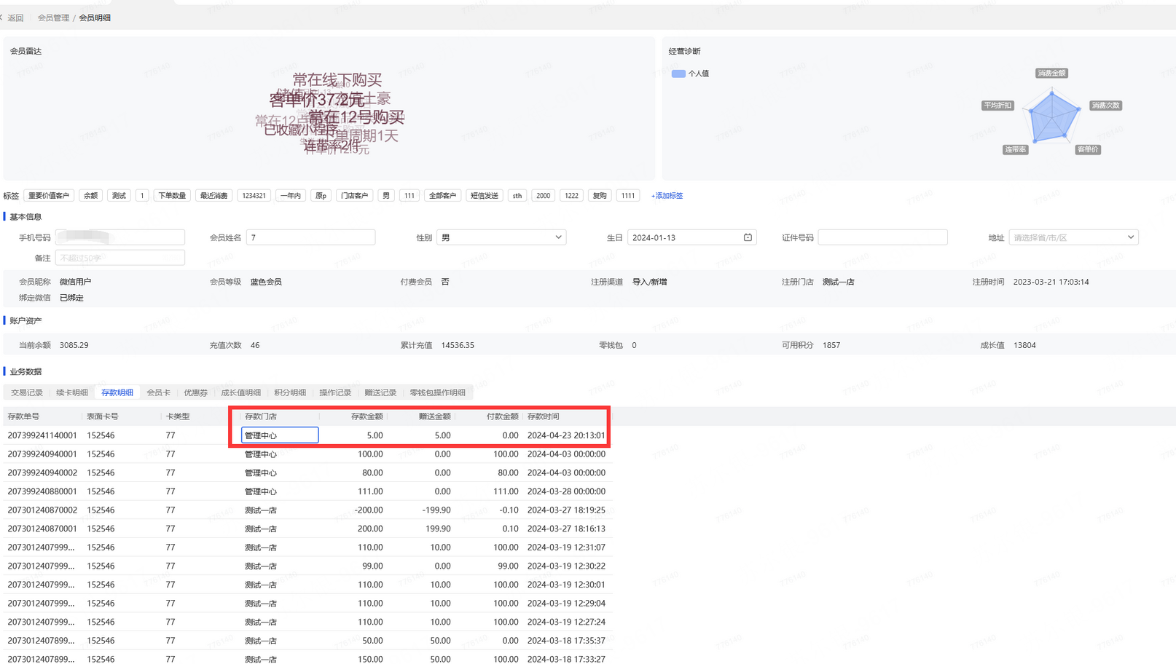Image resolution: width=1176 pixels, height=664 pixels.
Task: Click the 连带率 radar chart label
Action: (x=1015, y=150)
